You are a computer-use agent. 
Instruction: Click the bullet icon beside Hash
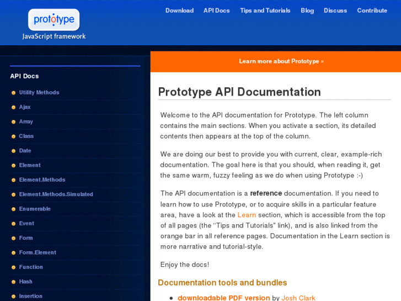pyautogui.click(x=14, y=282)
